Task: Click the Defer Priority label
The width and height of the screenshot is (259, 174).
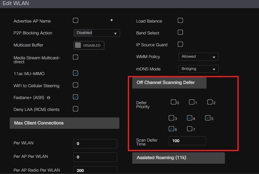Action: point(143,104)
